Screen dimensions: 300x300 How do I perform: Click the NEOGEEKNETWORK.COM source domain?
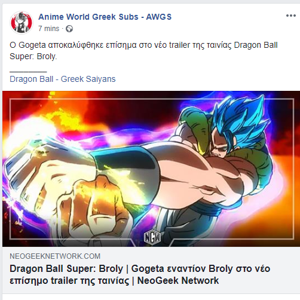[55, 256]
